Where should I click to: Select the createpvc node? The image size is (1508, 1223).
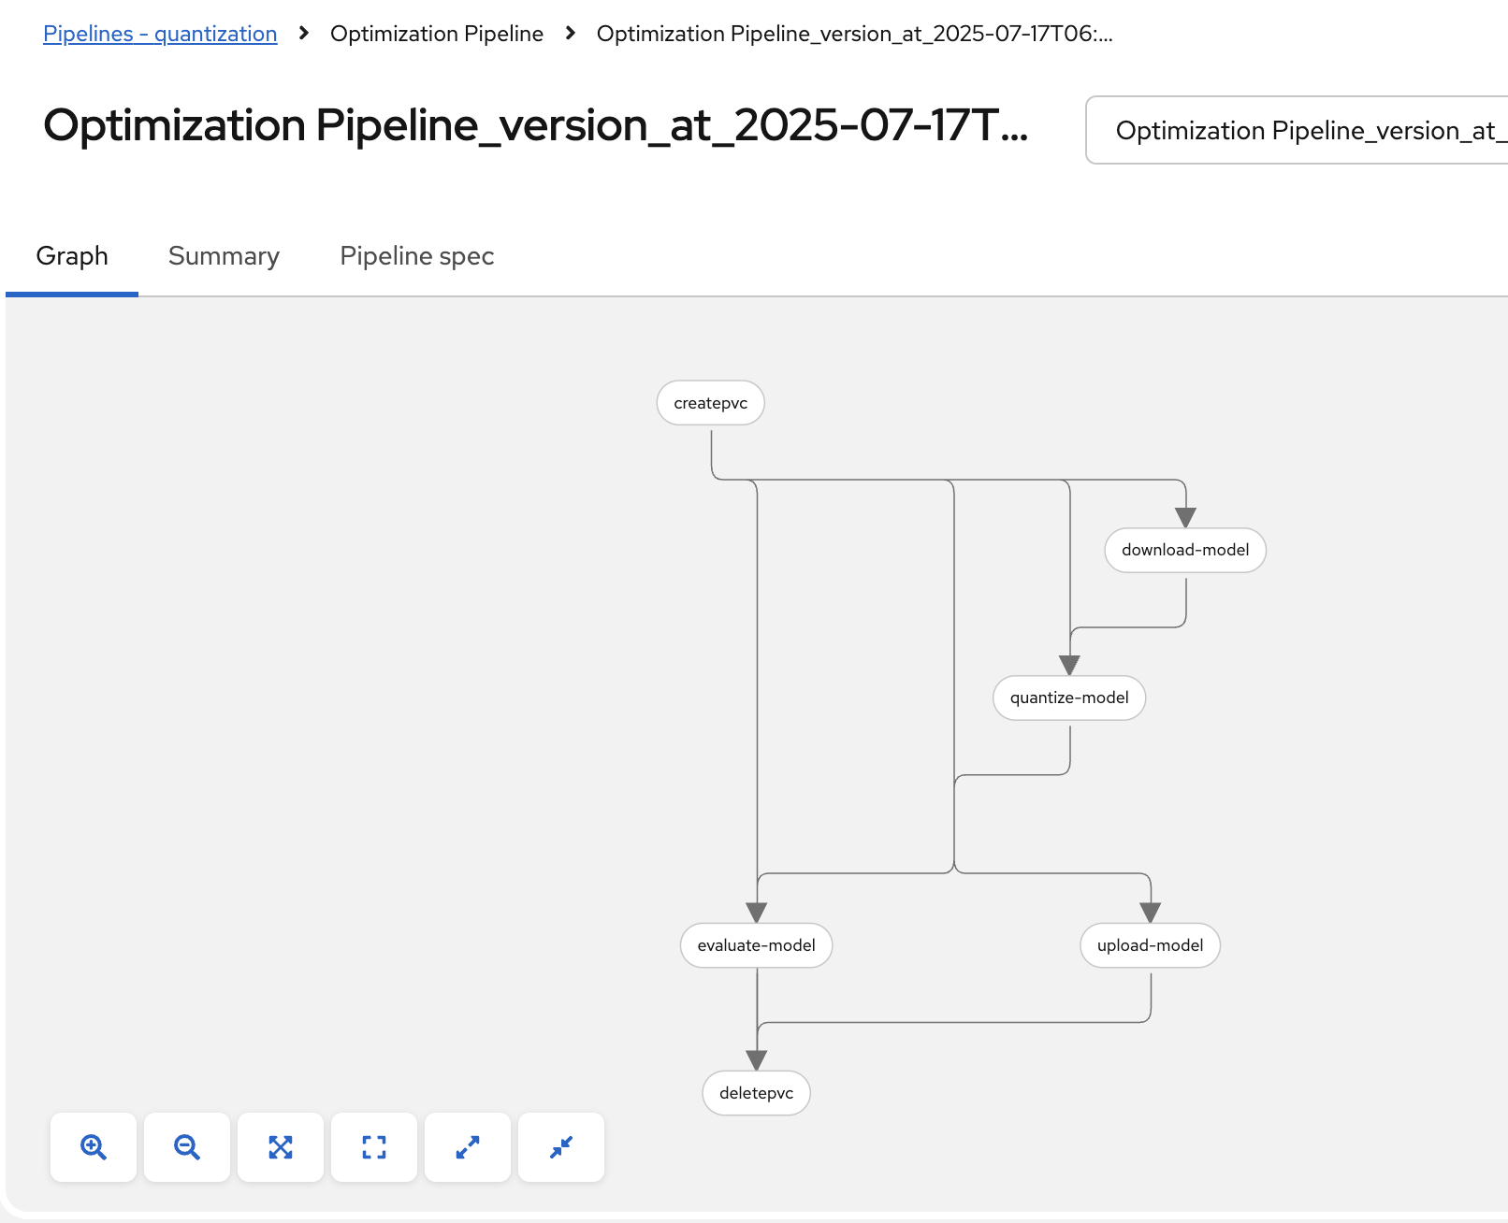pyautogui.click(x=711, y=403)
